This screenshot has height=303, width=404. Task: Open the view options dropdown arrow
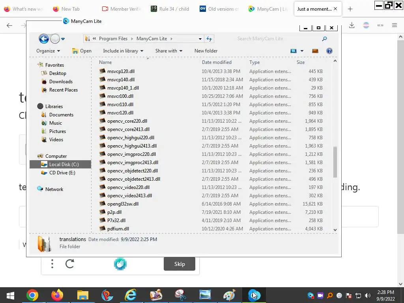click(302, 51)
